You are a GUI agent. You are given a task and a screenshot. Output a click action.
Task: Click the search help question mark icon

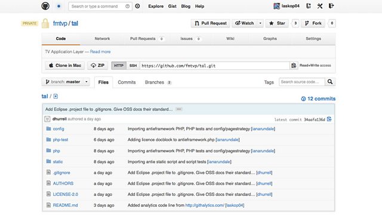(x=127, y=7)
